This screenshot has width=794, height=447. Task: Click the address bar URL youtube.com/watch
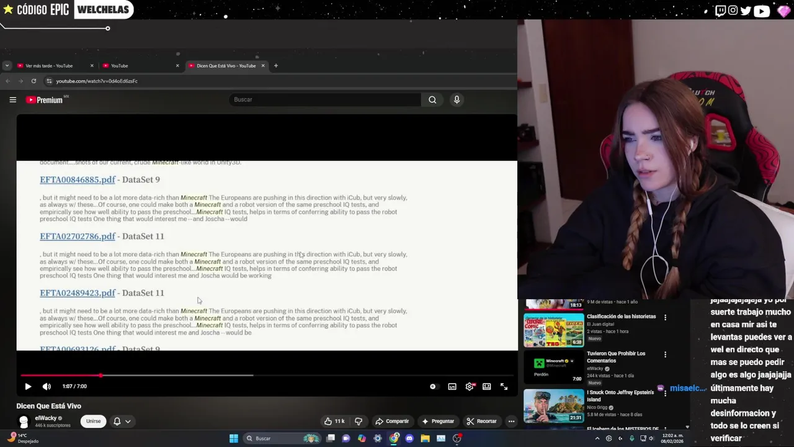(97, 81)
